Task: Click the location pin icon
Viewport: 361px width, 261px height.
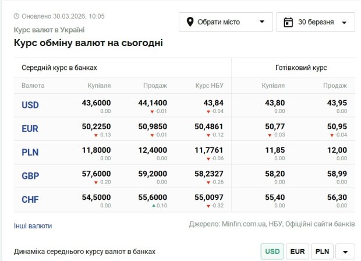Action: pos(190,22)
